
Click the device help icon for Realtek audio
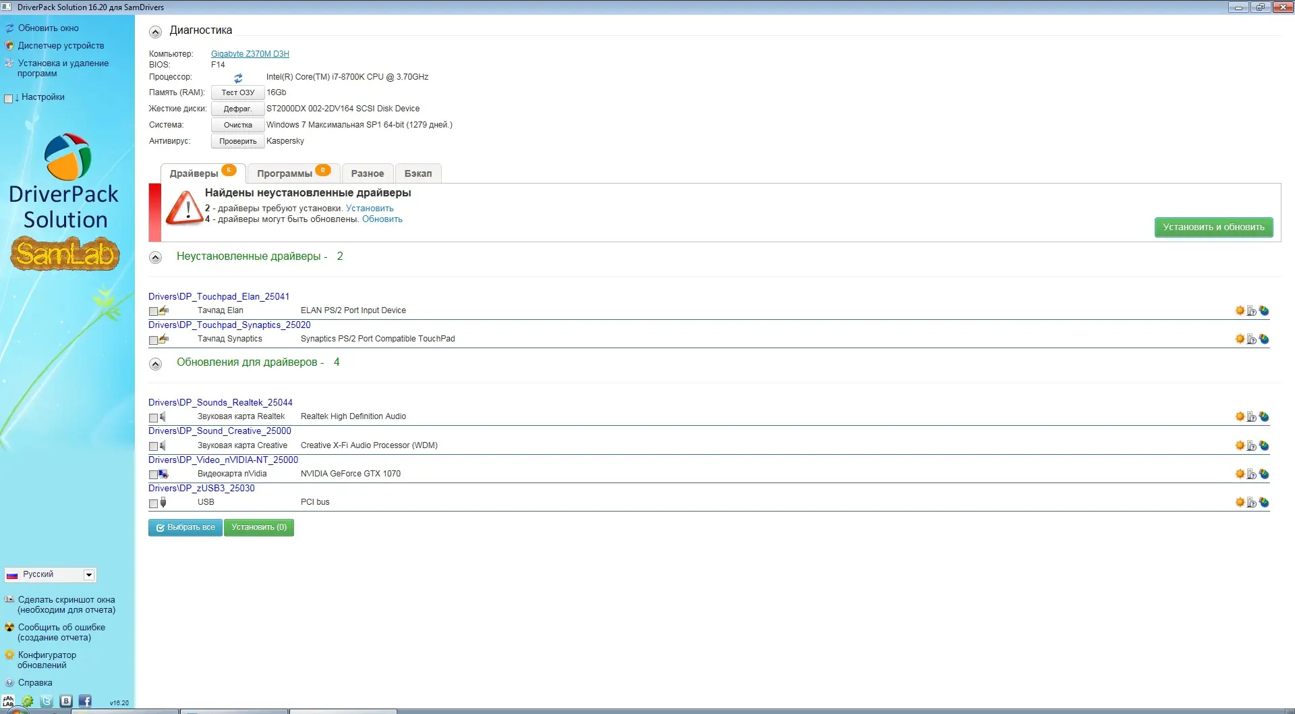pyautogui.click(x=1252, y=417)
